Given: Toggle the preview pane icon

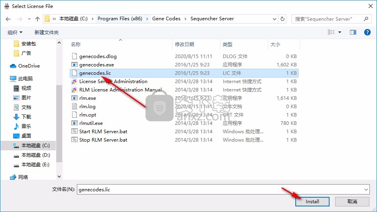Looking at the screenshot, I should 353,32.
